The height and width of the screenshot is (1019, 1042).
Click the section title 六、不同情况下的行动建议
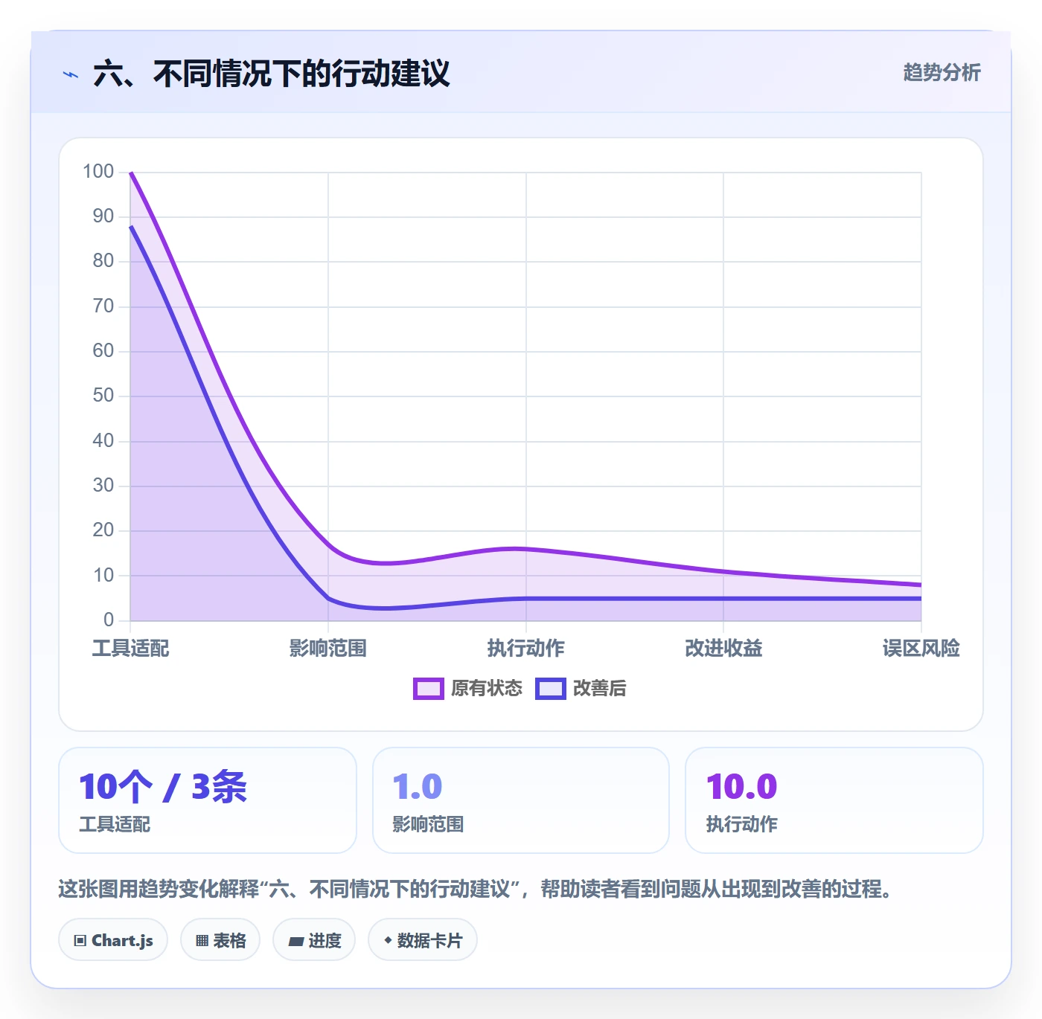click(272, 74)
